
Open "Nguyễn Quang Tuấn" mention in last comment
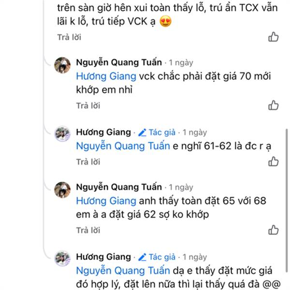pos(123,270)
